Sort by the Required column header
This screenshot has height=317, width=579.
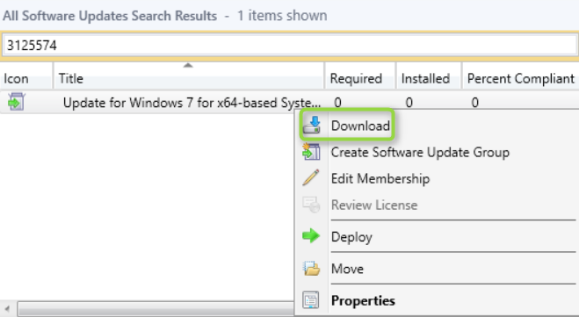360,76
